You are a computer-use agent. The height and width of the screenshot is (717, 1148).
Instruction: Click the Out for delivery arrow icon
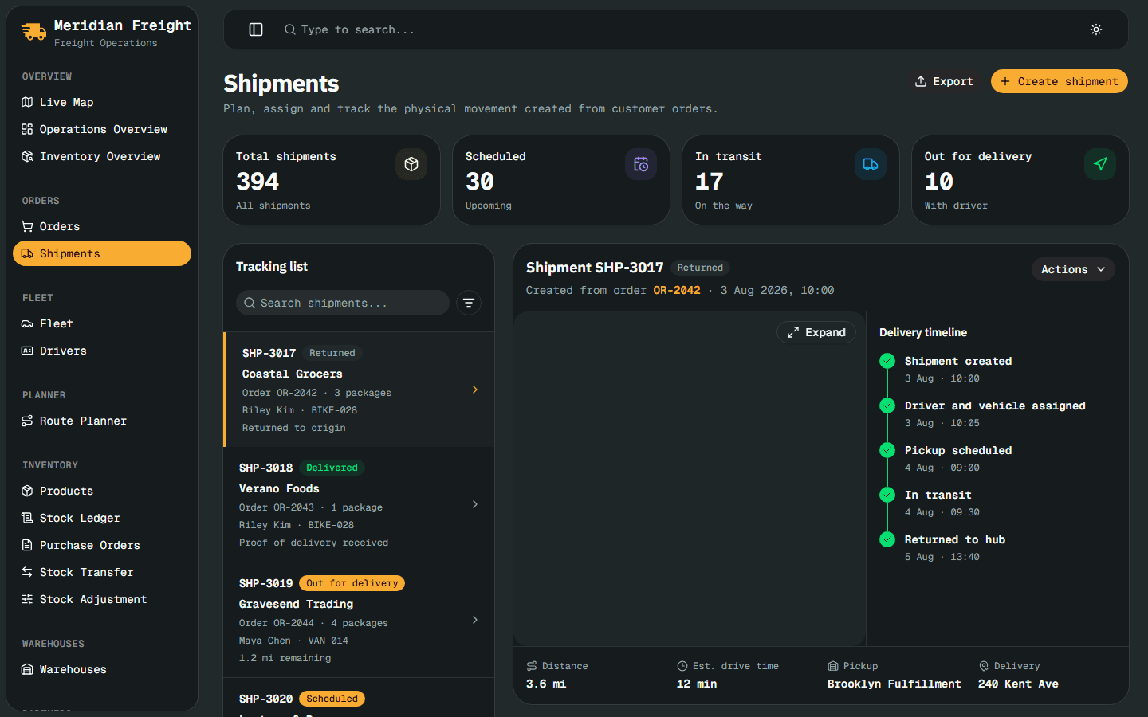(1100, 164)
